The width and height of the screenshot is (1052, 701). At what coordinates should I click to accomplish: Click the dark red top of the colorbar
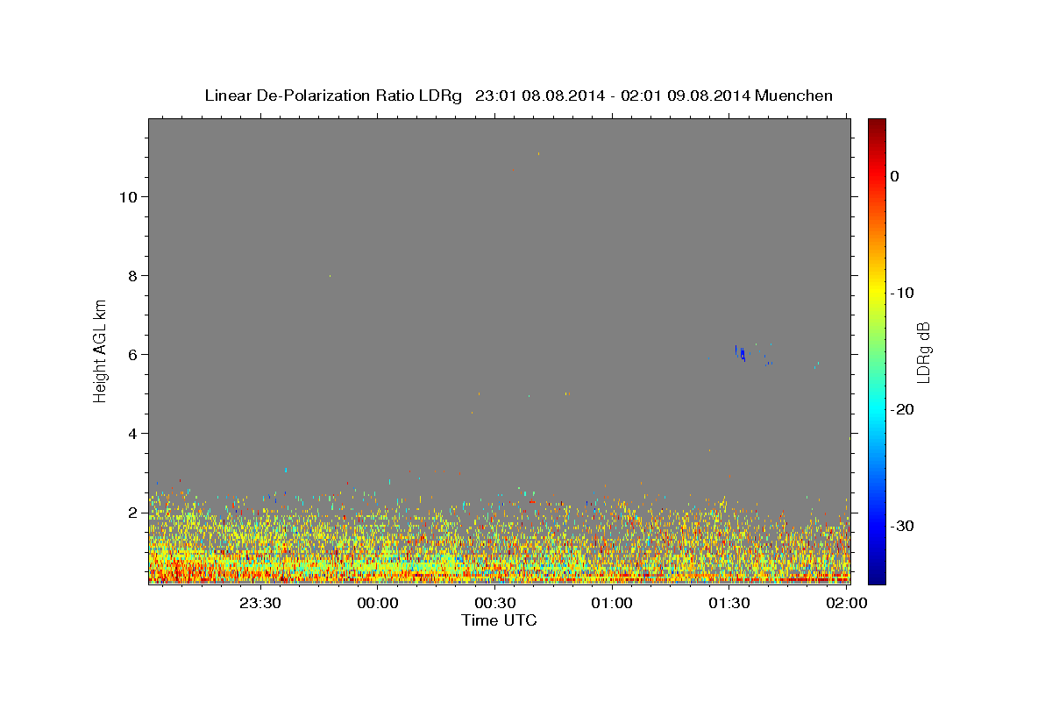pos(877,124)
